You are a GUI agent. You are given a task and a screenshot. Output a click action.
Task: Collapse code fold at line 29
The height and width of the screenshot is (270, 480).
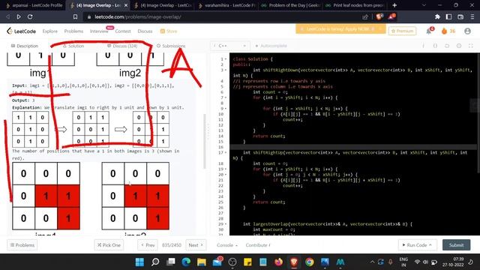(226, 224)
